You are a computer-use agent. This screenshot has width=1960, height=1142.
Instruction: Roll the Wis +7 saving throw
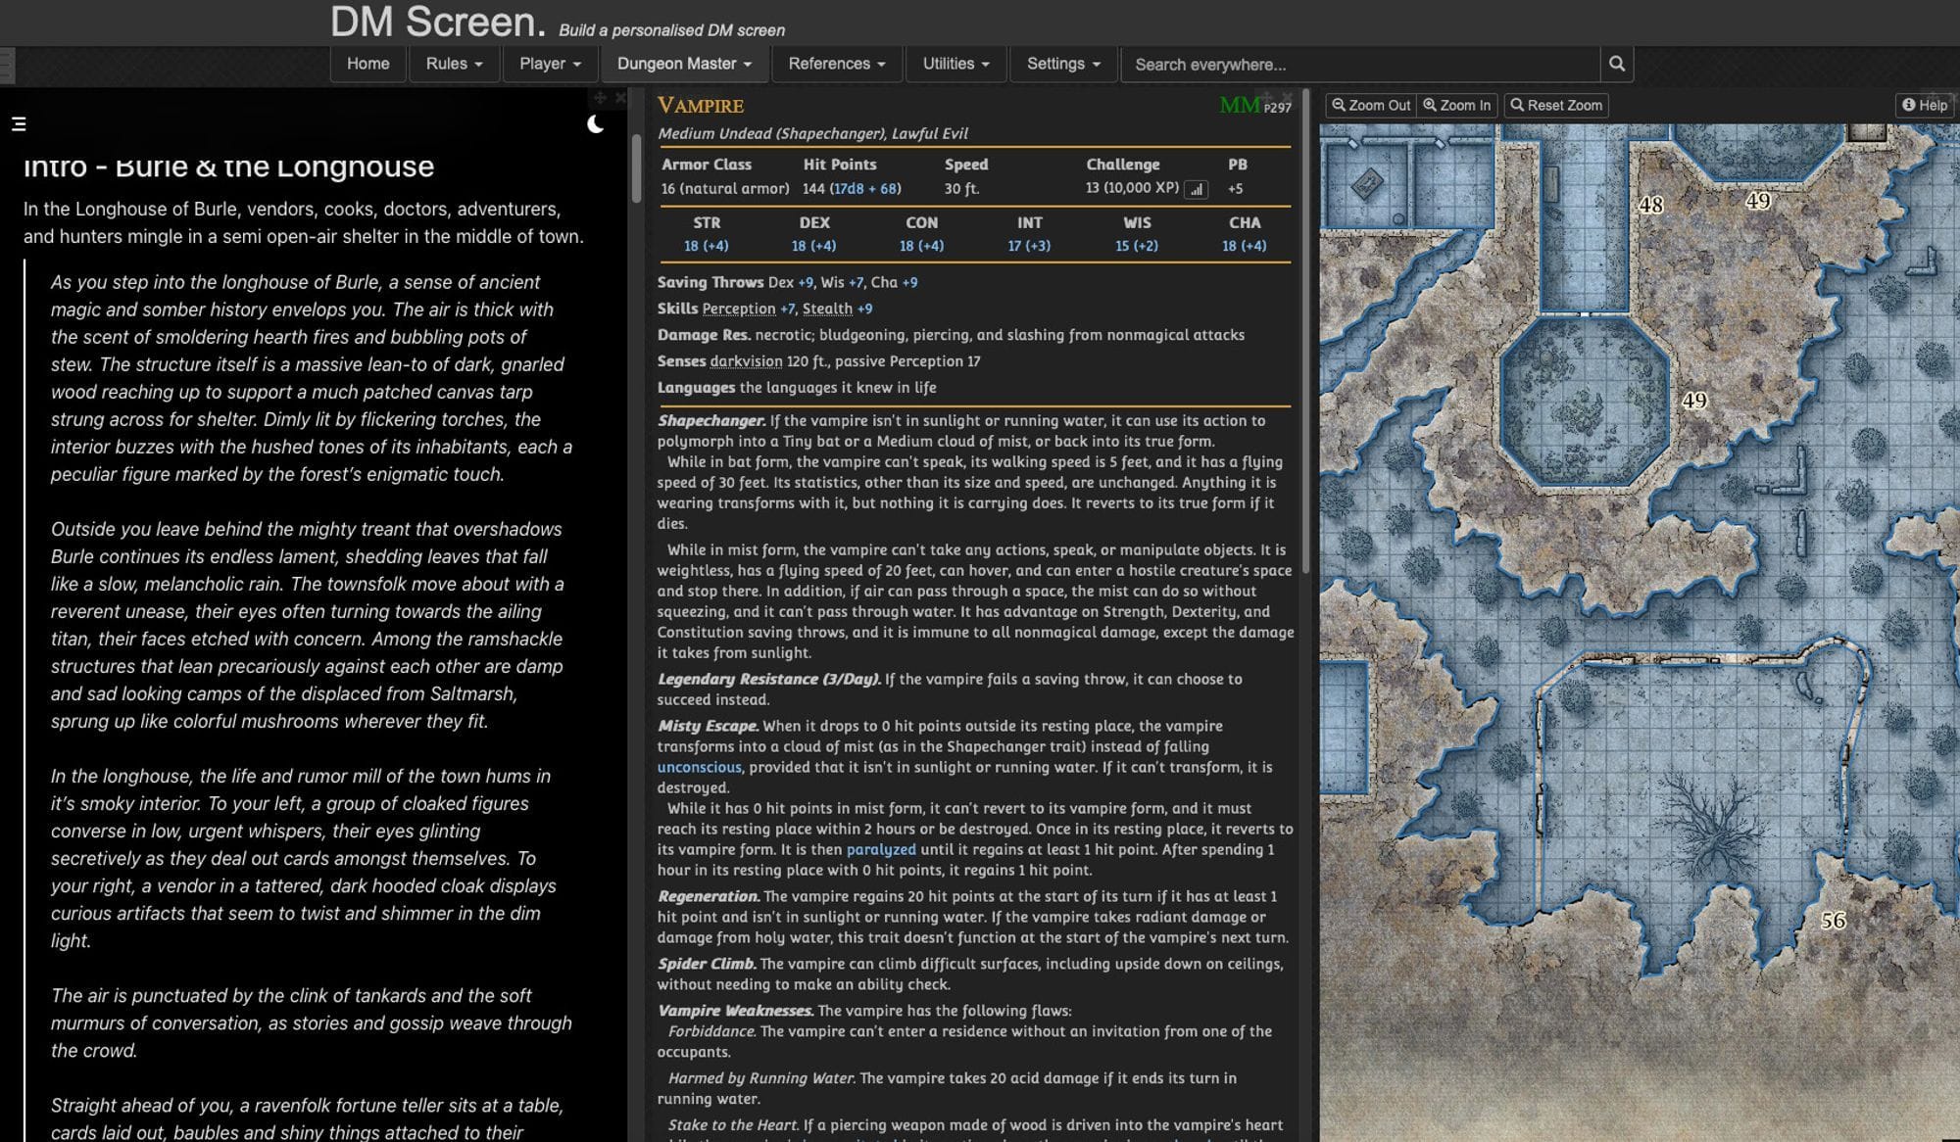[856, 282]
